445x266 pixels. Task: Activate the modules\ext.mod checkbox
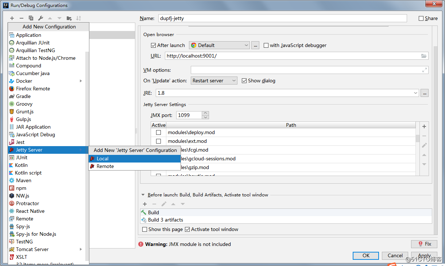tap(158, 141)
